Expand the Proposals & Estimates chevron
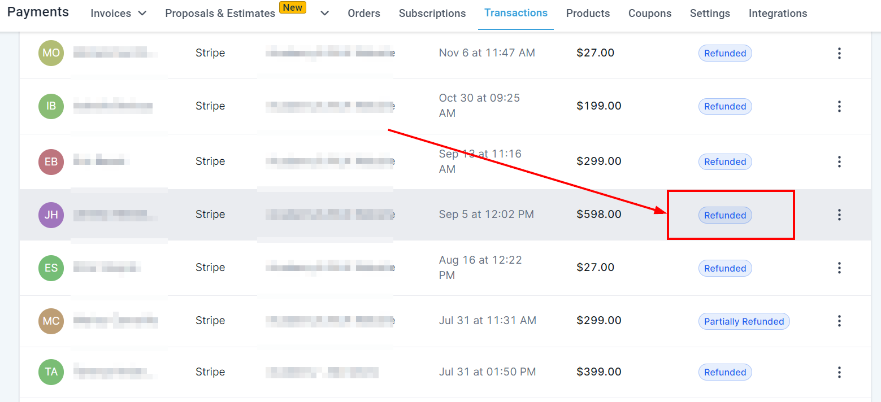The width and height of the screenshot is (881, 402). (x=324, y=13)
